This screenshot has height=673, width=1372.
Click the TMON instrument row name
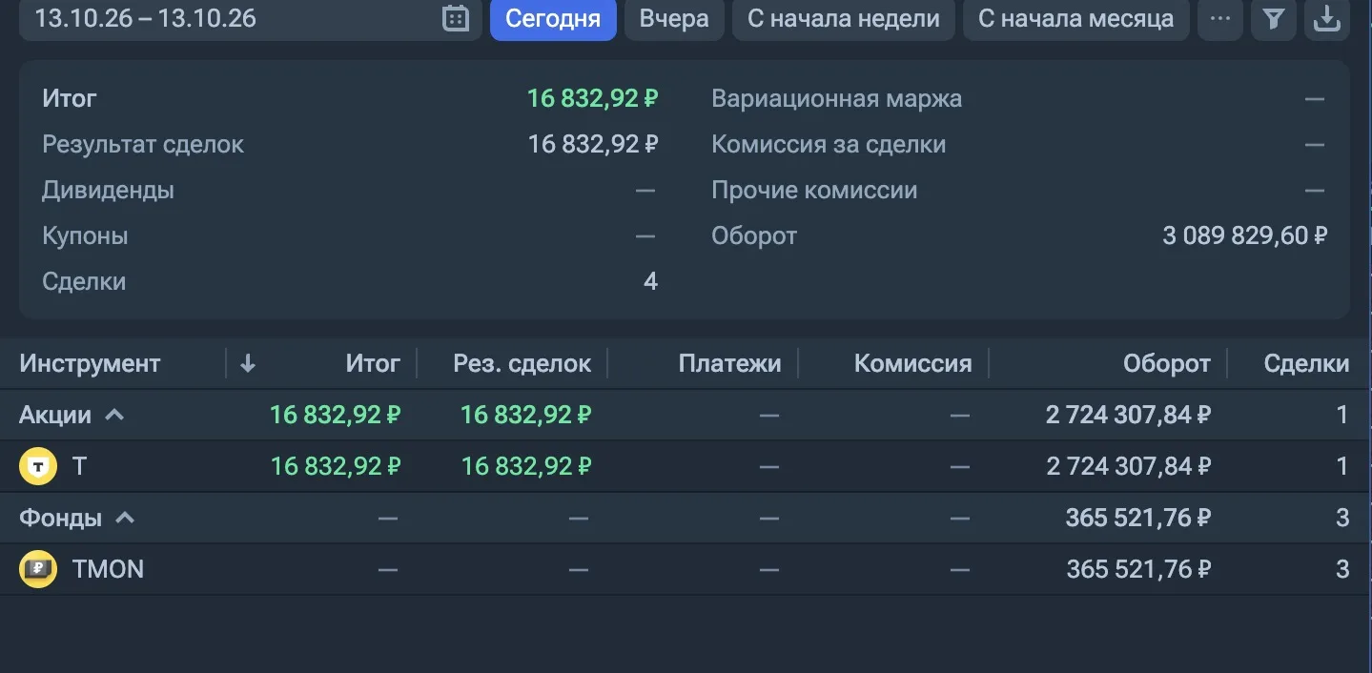point(108,569)
